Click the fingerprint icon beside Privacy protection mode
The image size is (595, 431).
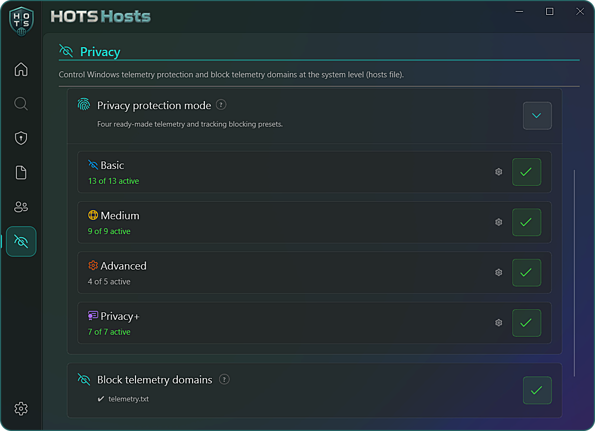(x=84, y=104)
